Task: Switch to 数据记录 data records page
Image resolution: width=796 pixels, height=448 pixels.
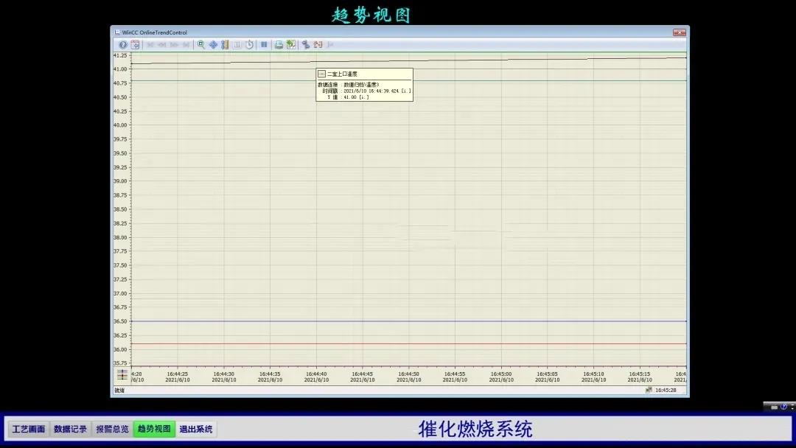Action: click(70, 429)
